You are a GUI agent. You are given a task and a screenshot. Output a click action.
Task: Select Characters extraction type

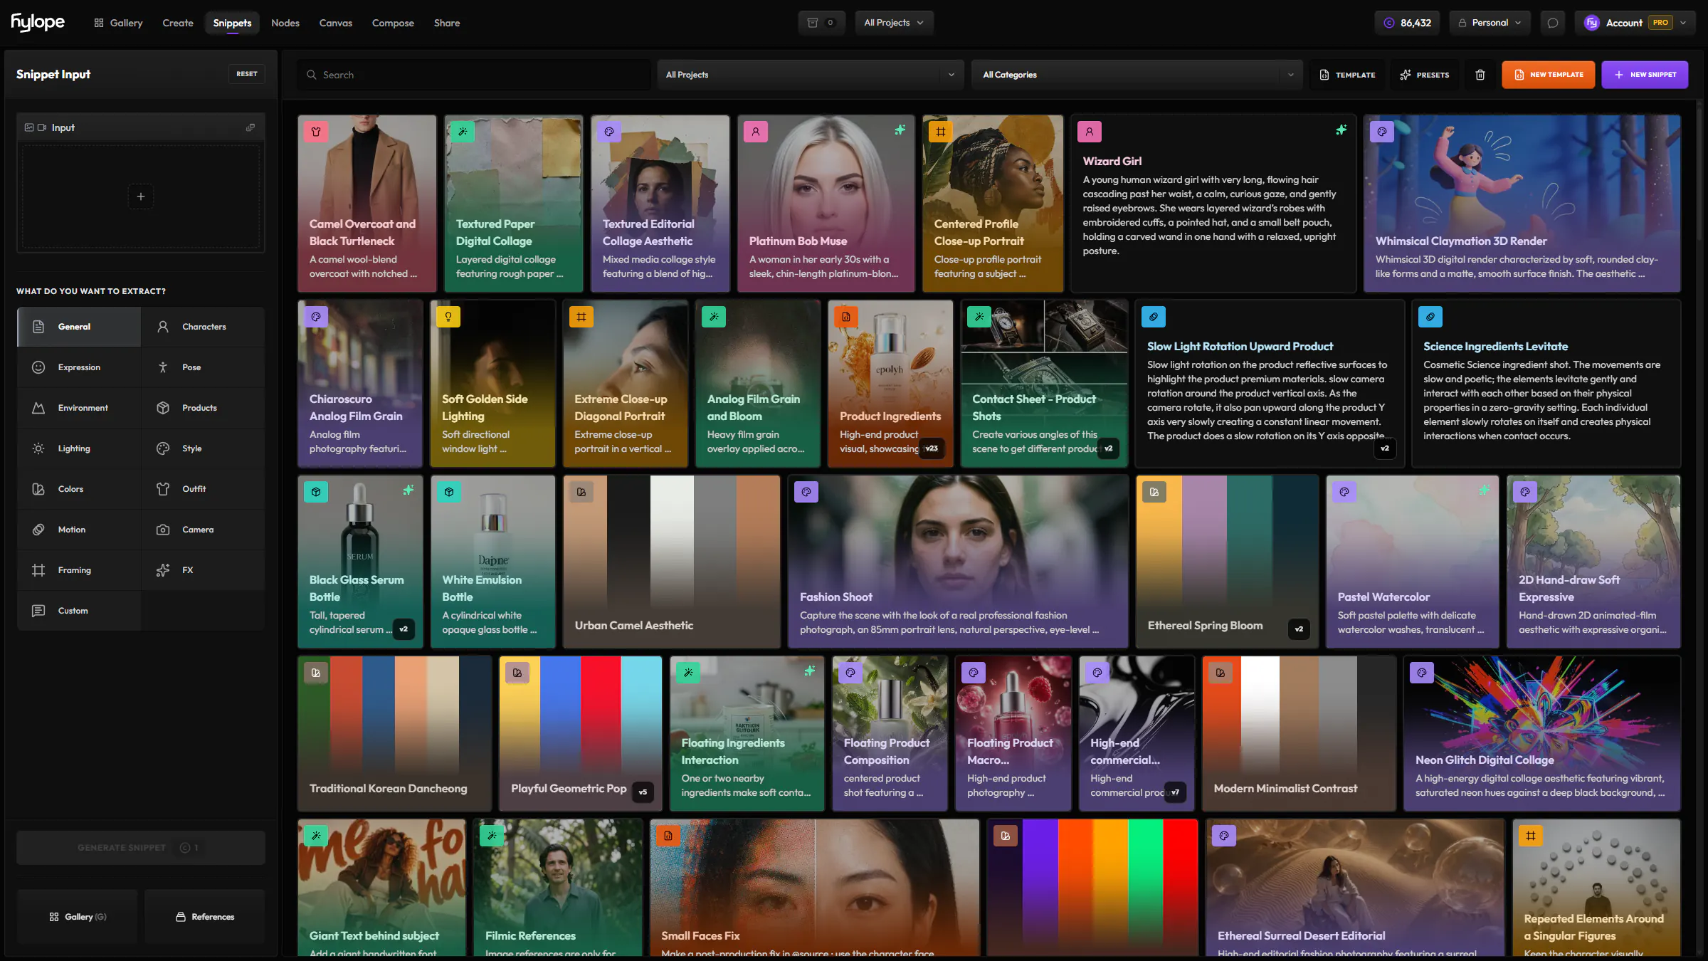[x=204, y=327]
